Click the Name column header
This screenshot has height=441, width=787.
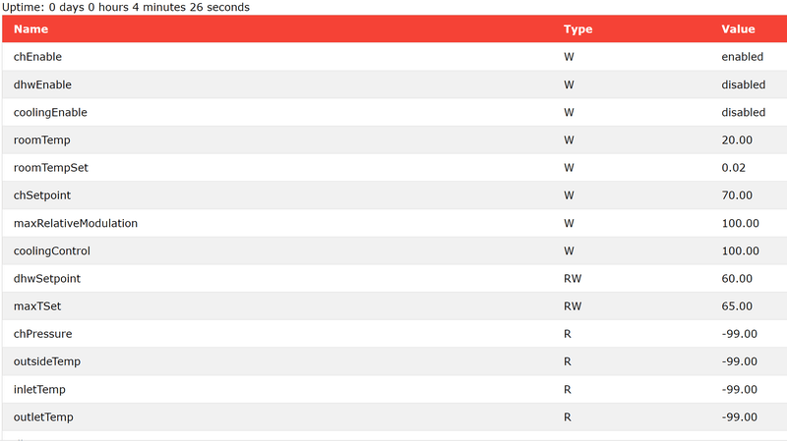30,29
